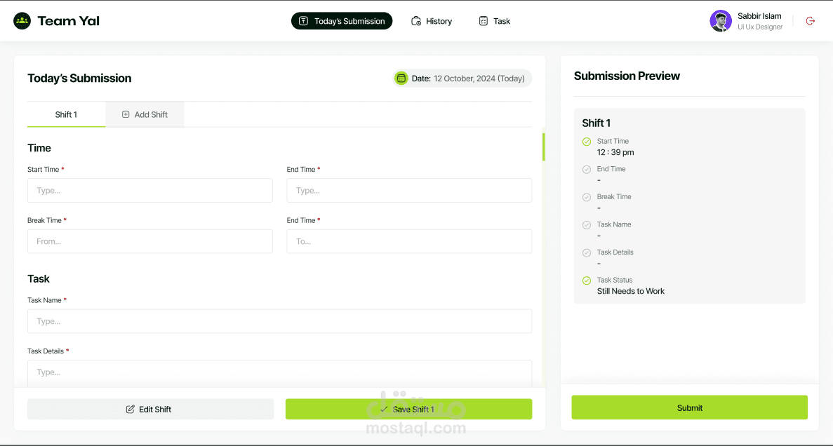
Task: Click the Task checklist icon
Action: 484,21
